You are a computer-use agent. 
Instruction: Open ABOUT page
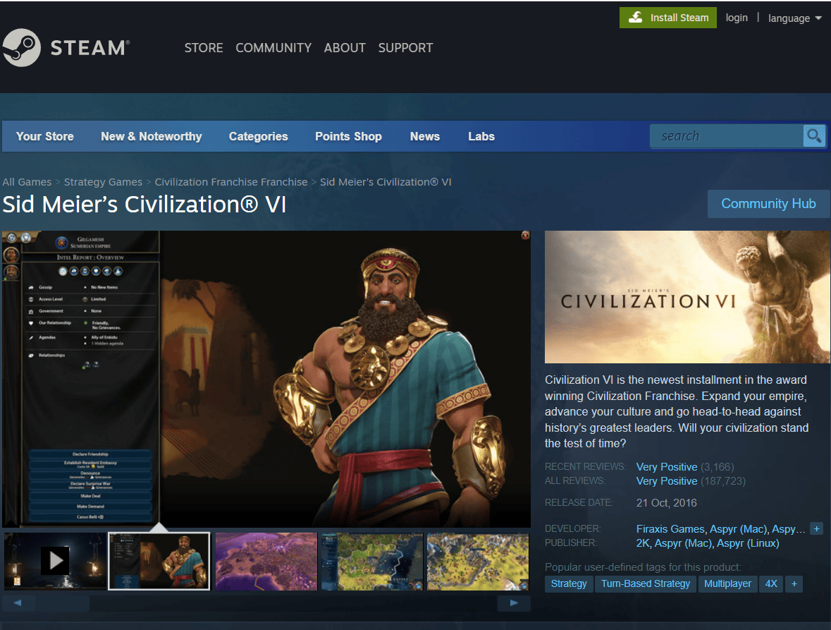[x=345, y=48]
